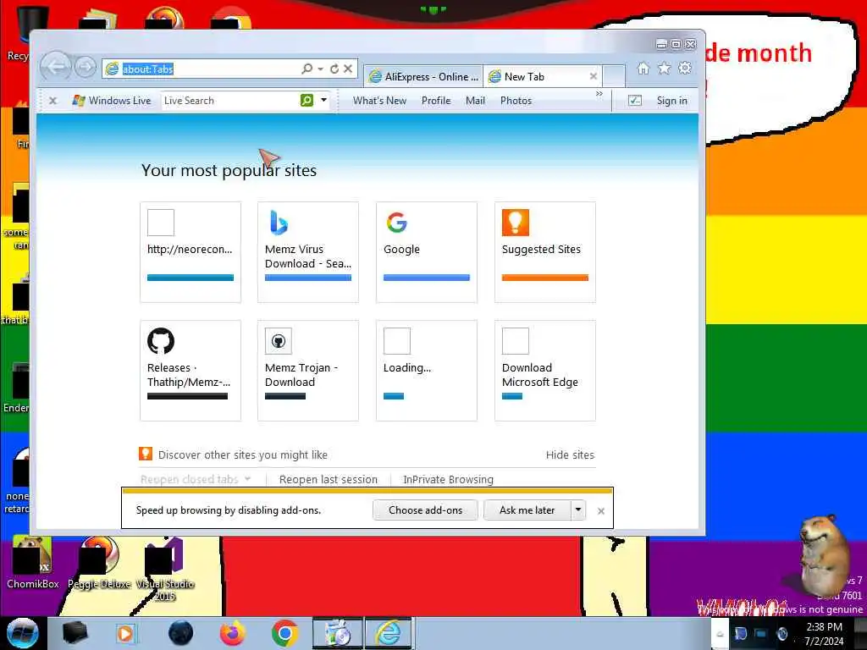Open Photos in Windows Live toolbar
The height and width of the screenshot is (650, 867).
516,101
